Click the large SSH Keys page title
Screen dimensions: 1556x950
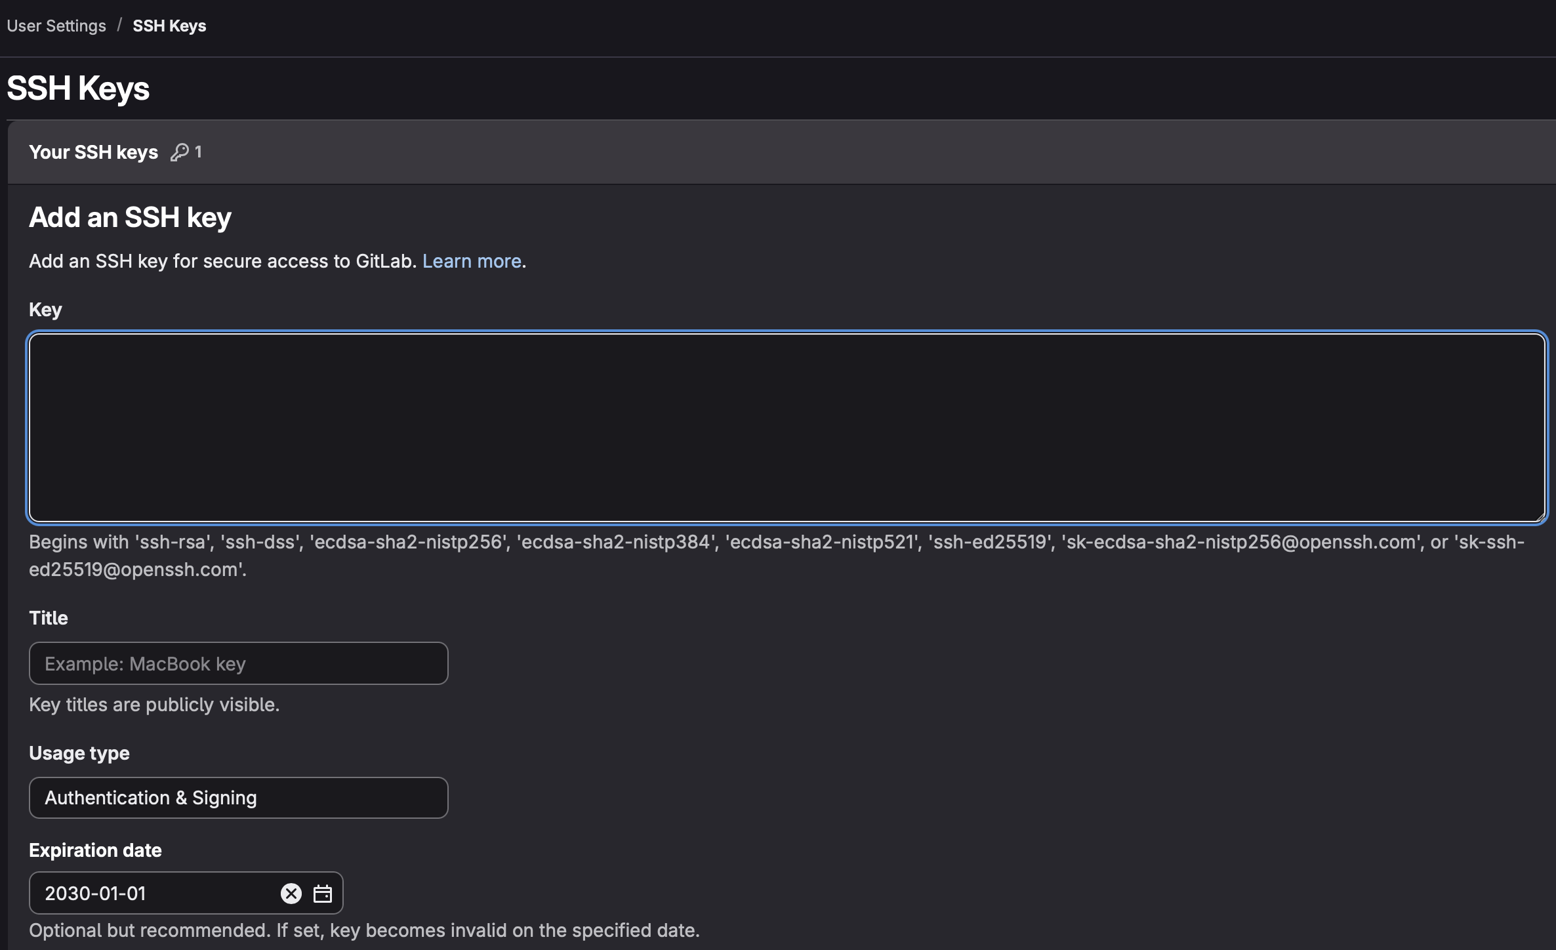pos(78,88)
